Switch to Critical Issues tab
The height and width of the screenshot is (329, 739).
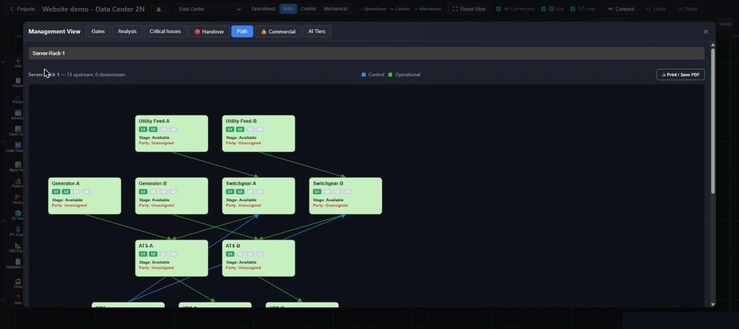tap(165, 32)
